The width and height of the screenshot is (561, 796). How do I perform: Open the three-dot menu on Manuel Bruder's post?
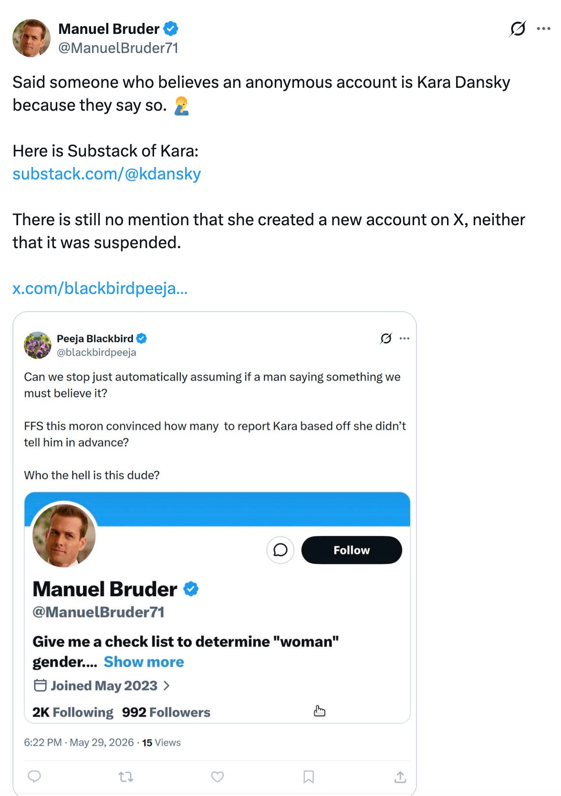tap(543, 29)
